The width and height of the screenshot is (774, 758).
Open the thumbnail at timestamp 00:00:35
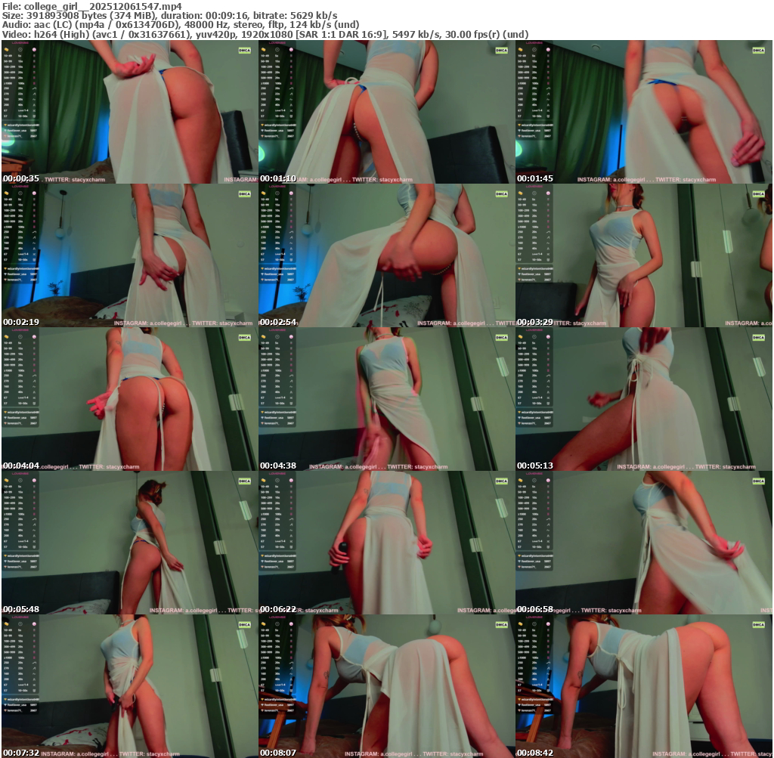[x=129, y=112]
